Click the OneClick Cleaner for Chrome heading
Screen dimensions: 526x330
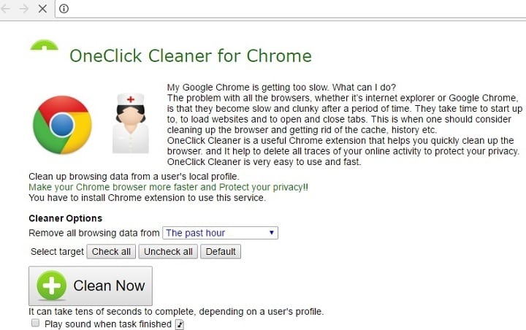[191, 55]
